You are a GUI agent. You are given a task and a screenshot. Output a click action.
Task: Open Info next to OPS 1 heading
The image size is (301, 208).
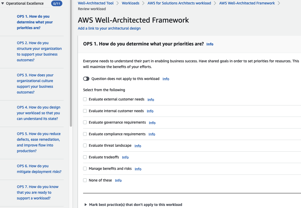pos(210,44)
